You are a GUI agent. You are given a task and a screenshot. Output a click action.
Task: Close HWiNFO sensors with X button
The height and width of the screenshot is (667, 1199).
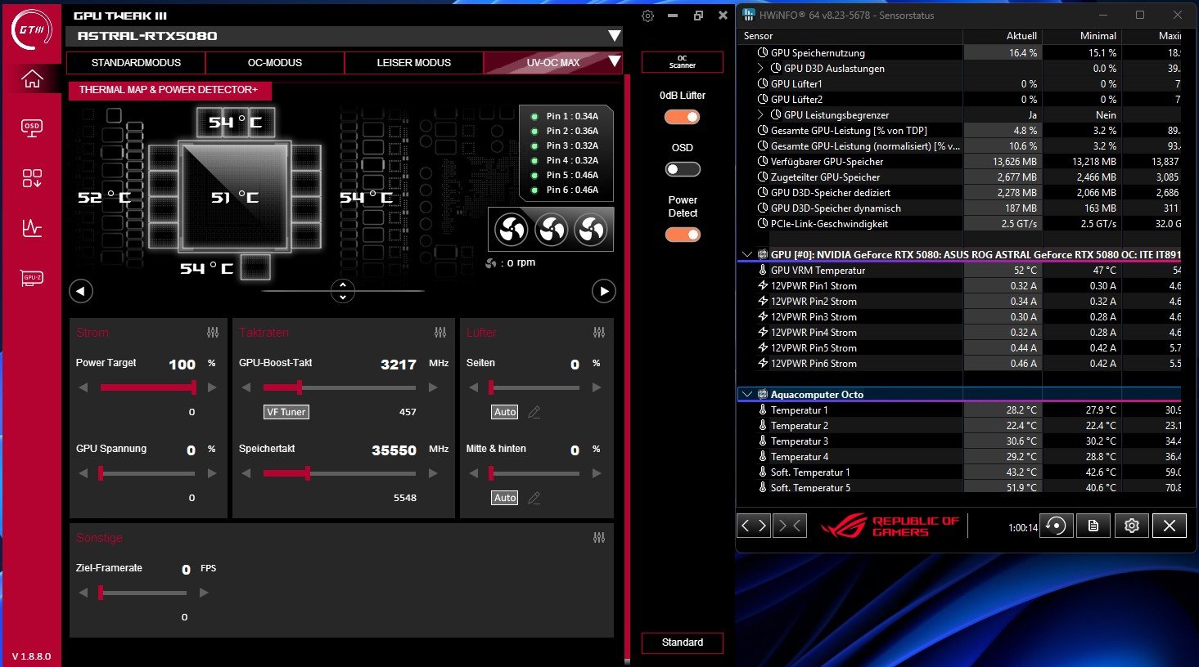(x=1170, y=526)
